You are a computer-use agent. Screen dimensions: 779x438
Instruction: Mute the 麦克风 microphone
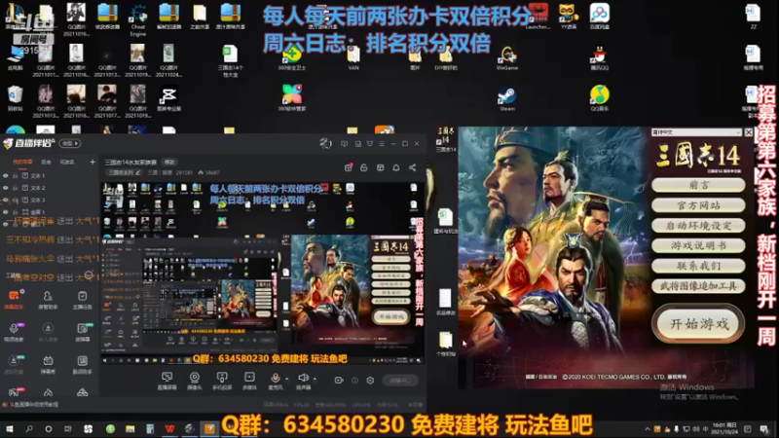[276, 379]
